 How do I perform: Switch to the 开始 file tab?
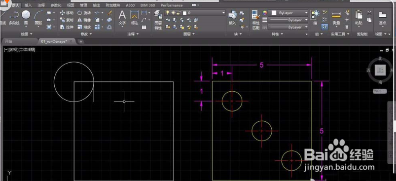[x=8, y=41]
